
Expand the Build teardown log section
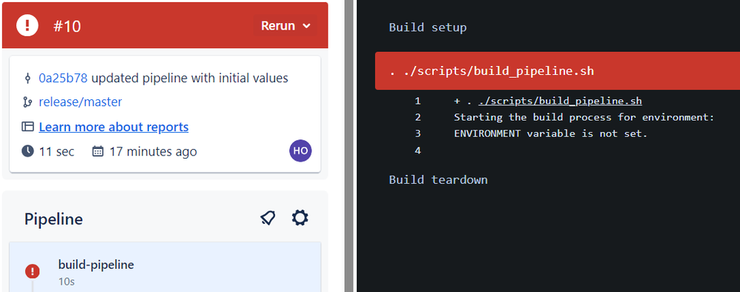[438, 180]
